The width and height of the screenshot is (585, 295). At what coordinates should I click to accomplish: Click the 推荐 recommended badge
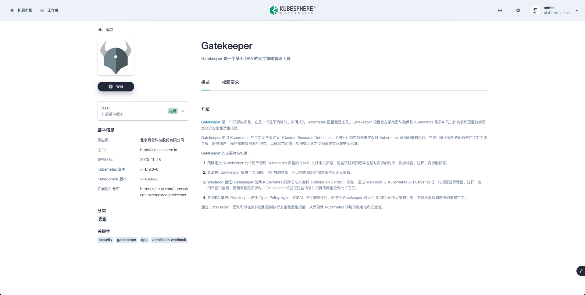click(x=173, y=111)
